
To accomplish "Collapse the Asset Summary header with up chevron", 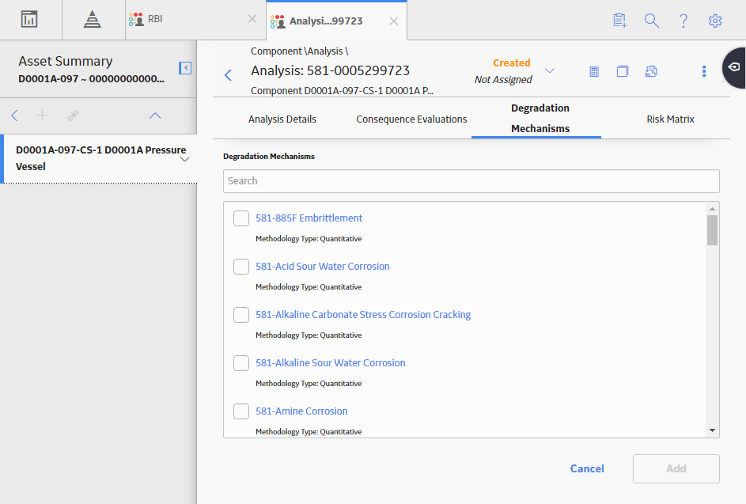I will point(155,116).
